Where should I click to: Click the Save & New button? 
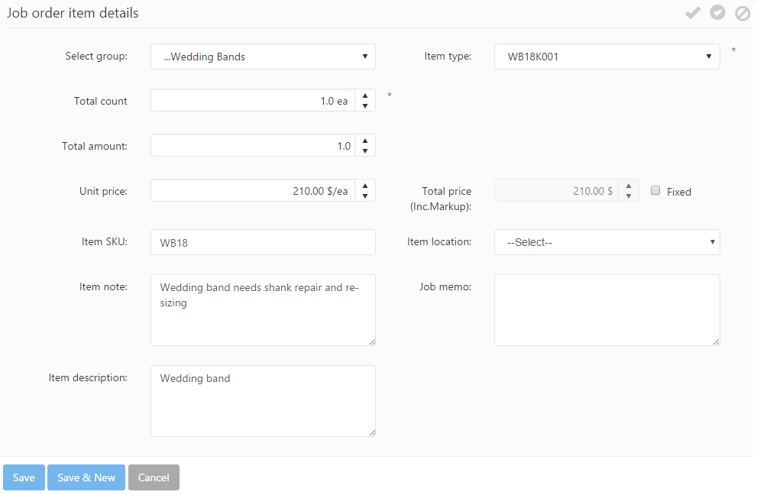(x=86, y=477)
